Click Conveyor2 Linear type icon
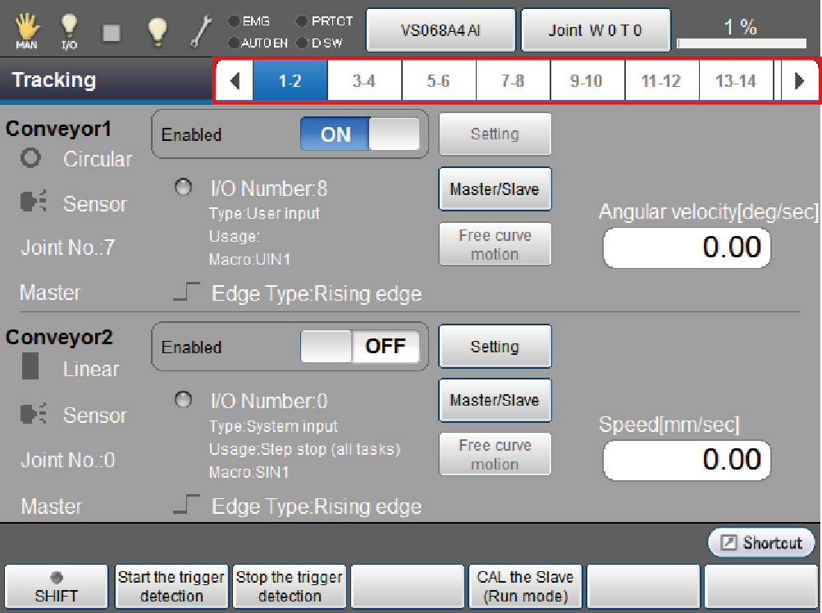 point(31,369)
